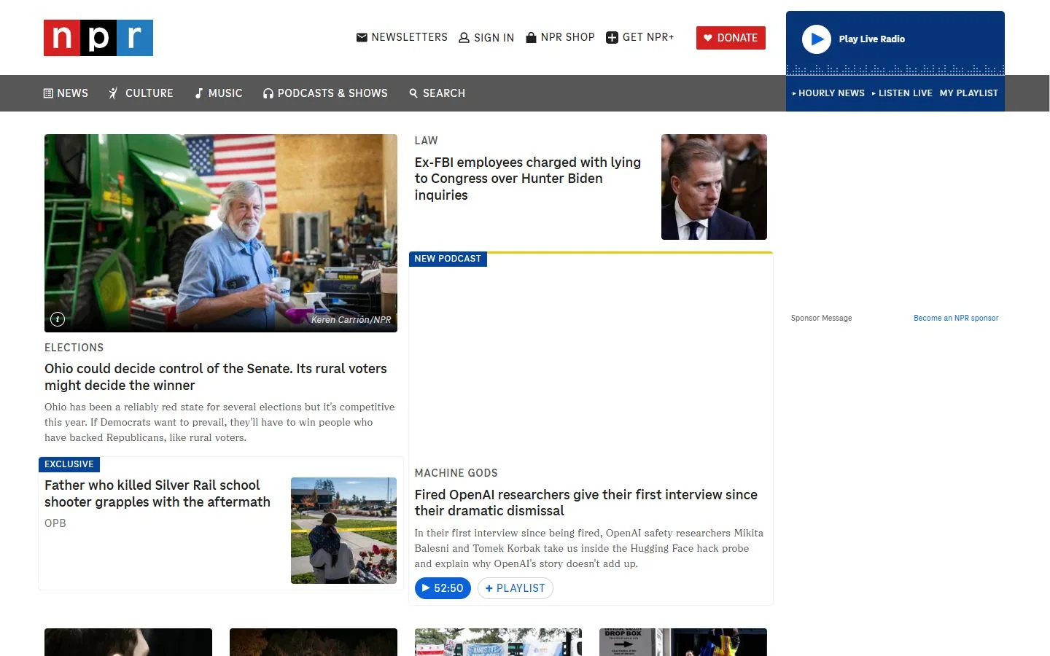Viewport: 1050px width, 656px height.
Task: Click the Donate button
Action: (x=731, y=38)
